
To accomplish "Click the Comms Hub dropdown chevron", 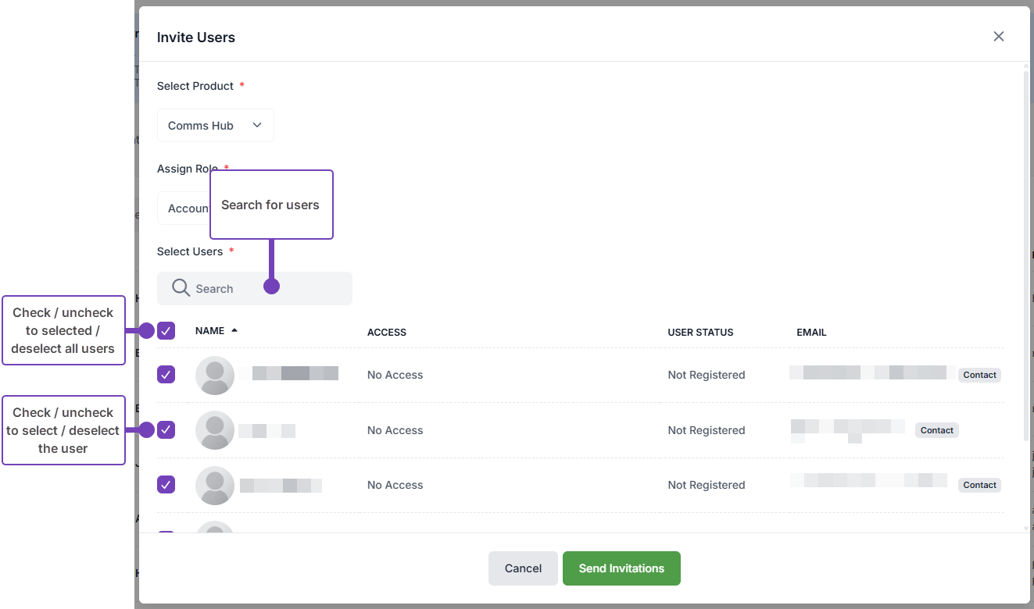I will [x=257, y=126].
